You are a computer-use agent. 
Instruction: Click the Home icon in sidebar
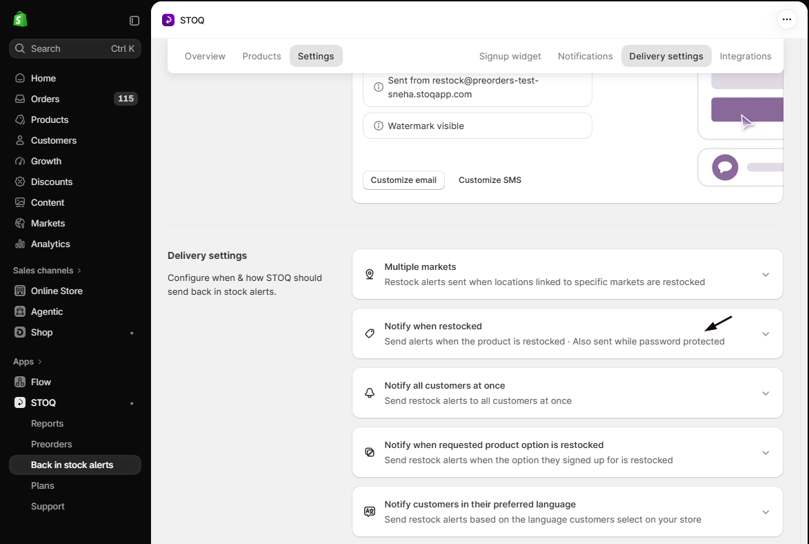tap(20, 78)
